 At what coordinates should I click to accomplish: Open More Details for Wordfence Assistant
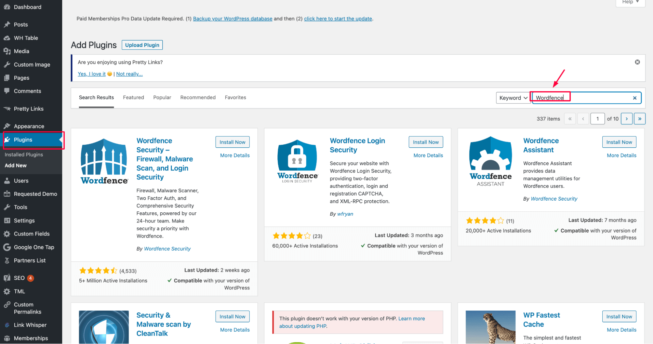(x=621, y=155)
